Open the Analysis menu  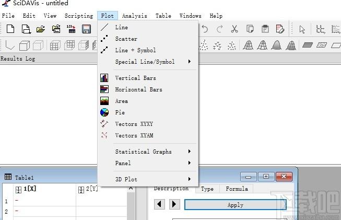click(135, 16)
